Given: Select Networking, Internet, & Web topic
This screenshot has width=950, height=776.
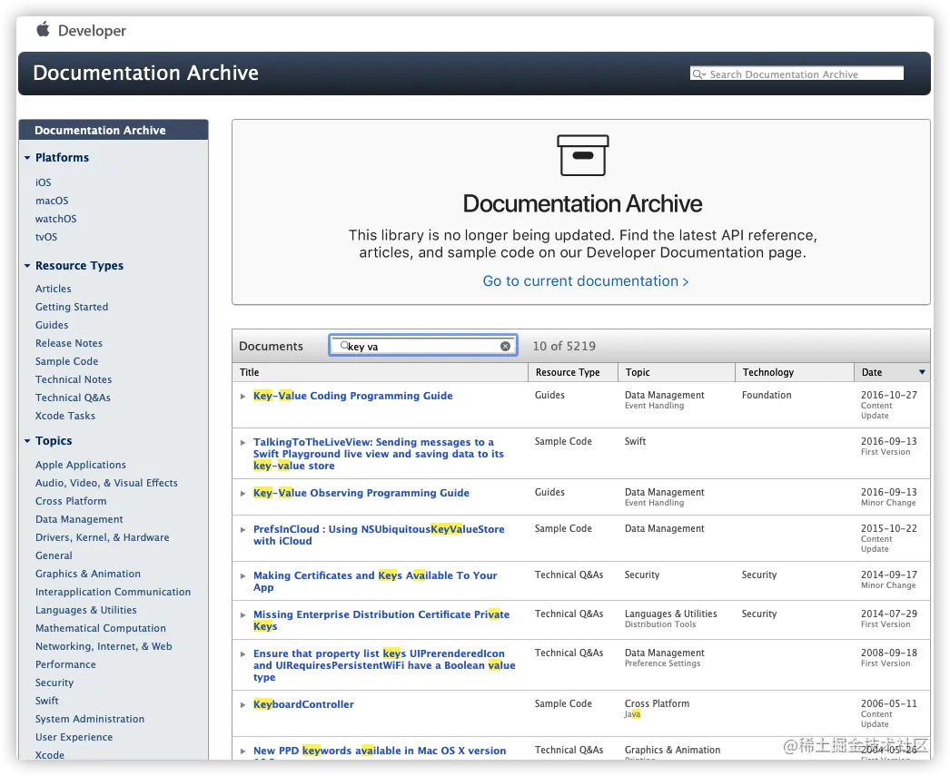Looking at the screenshot, I should click(104, 646).
